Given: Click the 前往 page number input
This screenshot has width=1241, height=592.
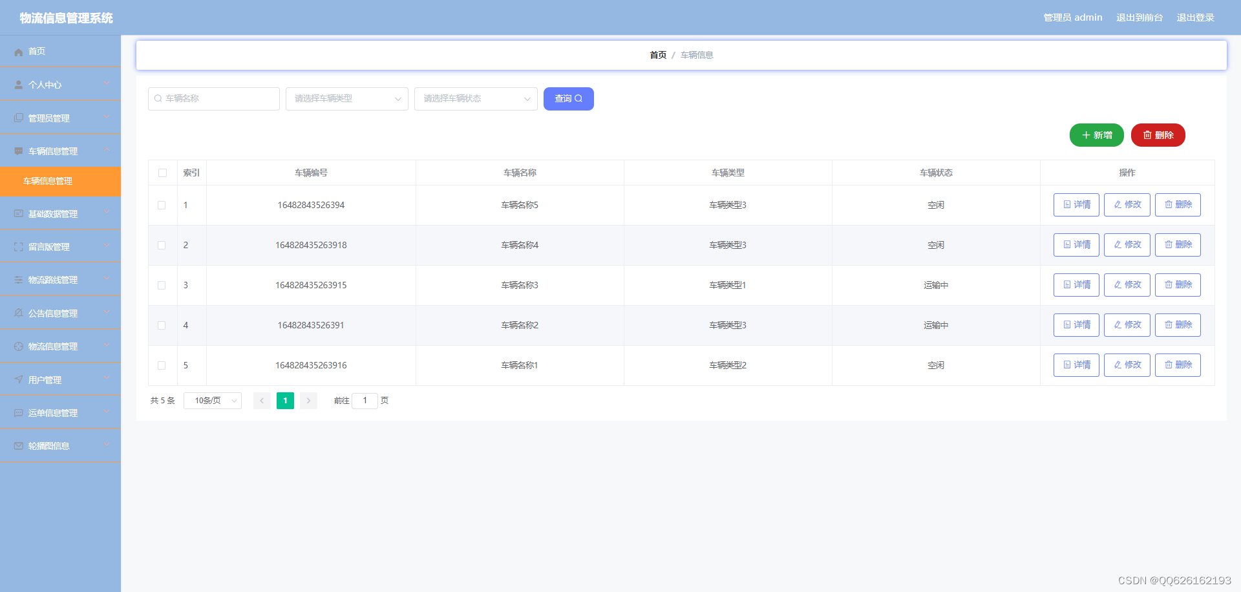Looking at the screenshot, I should click(365, 401).
